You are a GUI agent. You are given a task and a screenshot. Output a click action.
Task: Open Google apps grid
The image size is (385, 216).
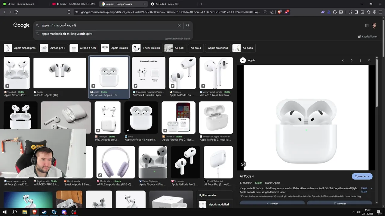point(367,25)
